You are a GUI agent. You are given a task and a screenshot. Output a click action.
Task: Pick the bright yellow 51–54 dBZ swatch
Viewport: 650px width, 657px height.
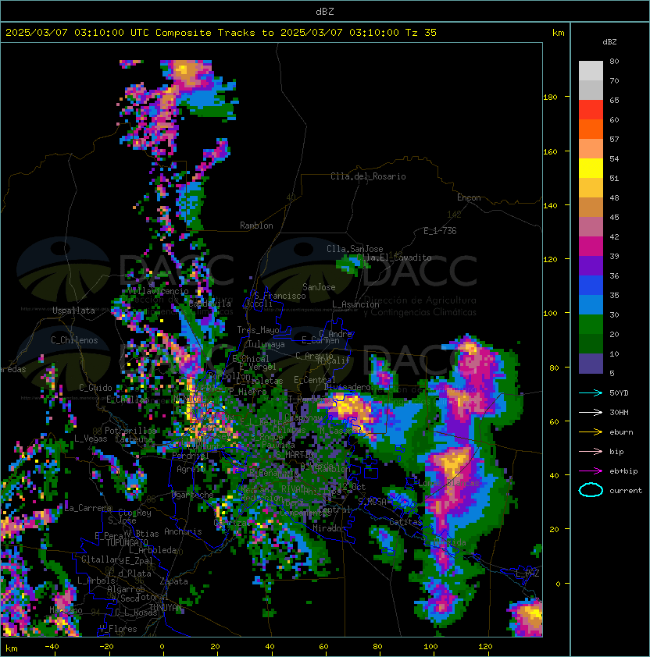click(591, 169)
